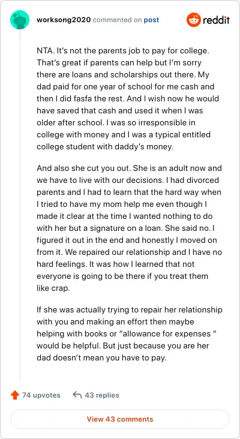This screenshot has width=240, height=439.
Task: Click the "74 upvotes" count label
Action: [x=41, y=395]
